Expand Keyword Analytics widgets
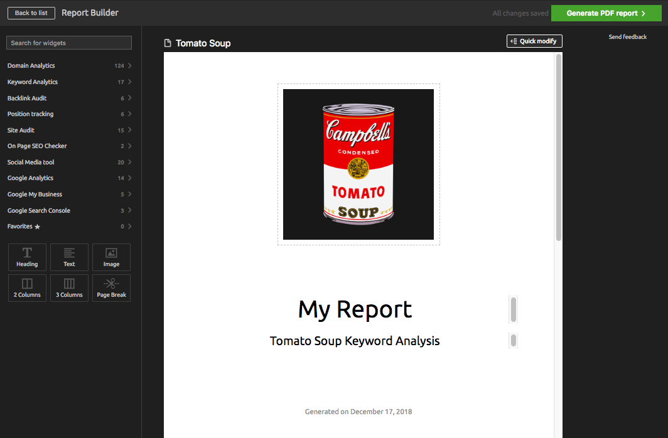The width and height of the screenshot is (668, 438). coord(69,82)
